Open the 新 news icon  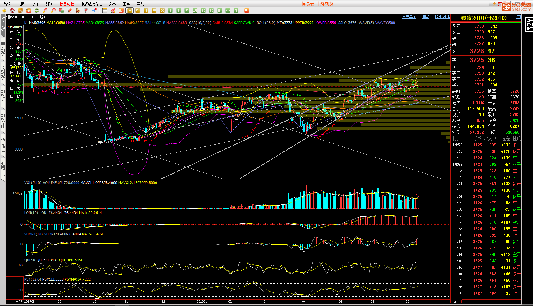pyautogui.click(x=94, y=11)
